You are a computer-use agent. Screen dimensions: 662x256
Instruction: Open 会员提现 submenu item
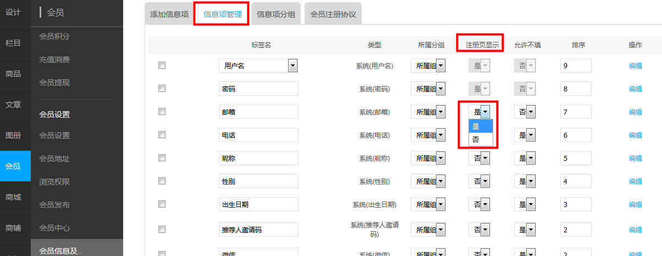(x=54, y=83)
